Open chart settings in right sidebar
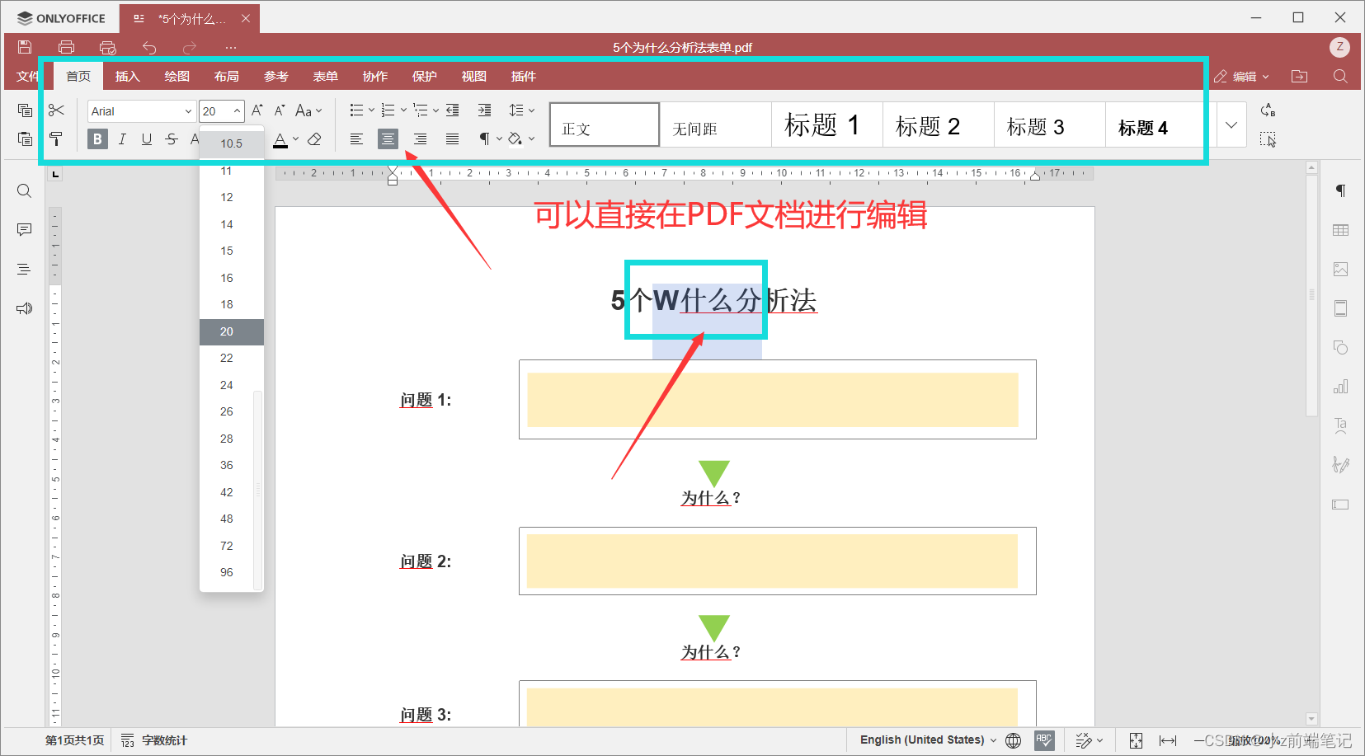 tap(1341, 387)
